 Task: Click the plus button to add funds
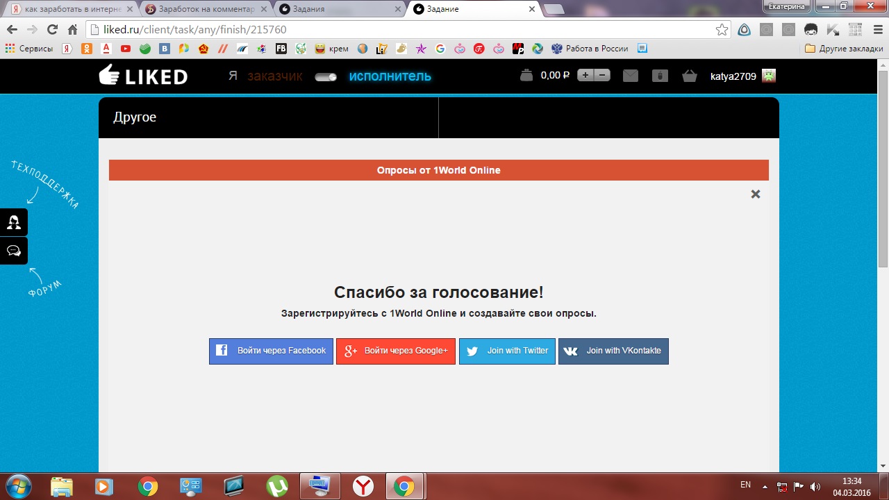coord(585,76)
